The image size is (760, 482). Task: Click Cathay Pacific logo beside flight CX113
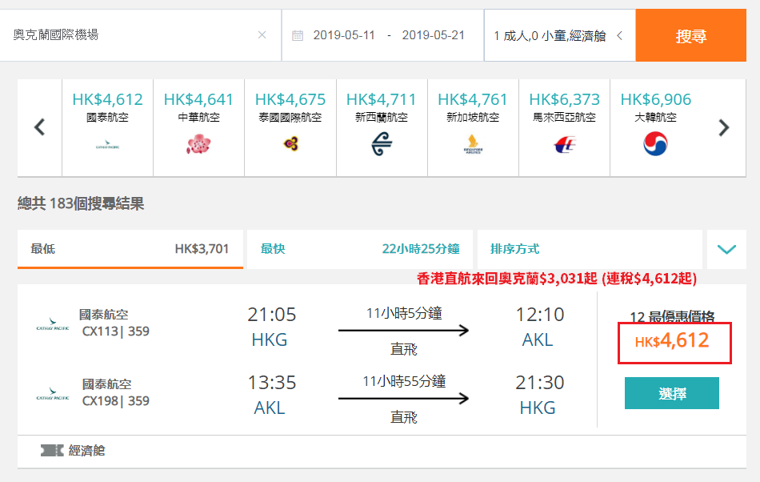(x=52, y=324)
